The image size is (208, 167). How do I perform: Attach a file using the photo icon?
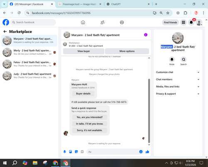pos(70,152)
